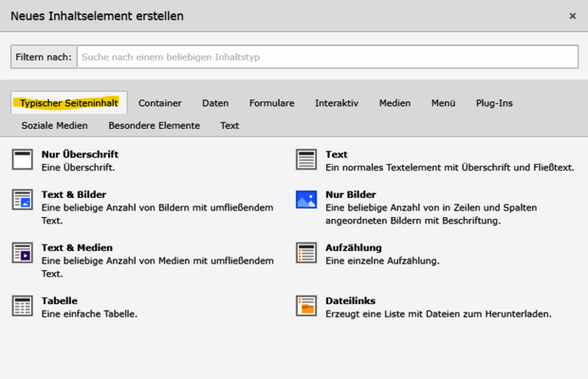Image resolution: width=588 pixels, height=379 pixels.
Task: Pick the Nur Bilder image icon
Action: pyautogui.click(x=305, y=199)
